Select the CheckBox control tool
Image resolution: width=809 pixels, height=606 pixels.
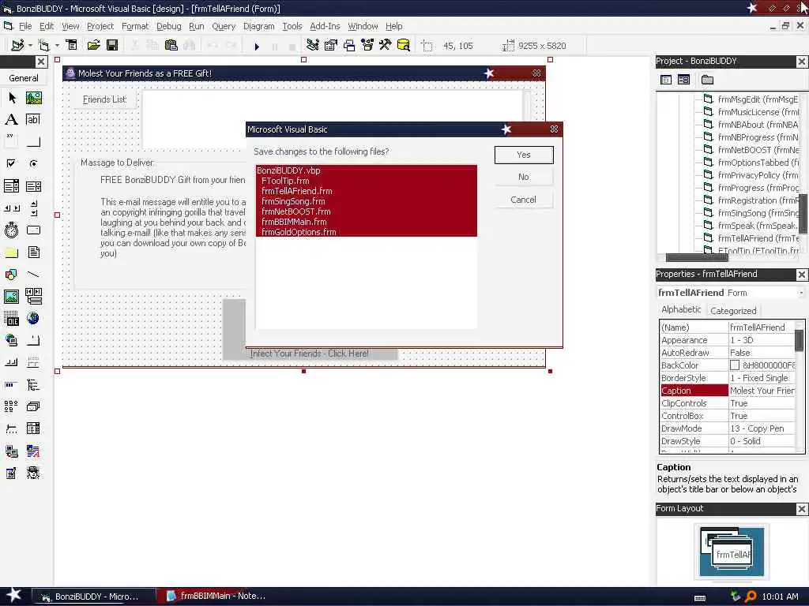tap(11, 164)
